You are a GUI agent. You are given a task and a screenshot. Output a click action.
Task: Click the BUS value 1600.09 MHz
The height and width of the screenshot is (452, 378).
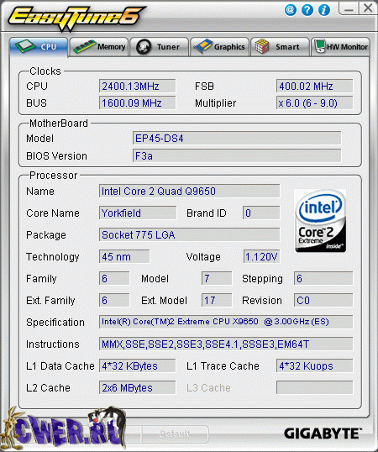coord(137,102)
